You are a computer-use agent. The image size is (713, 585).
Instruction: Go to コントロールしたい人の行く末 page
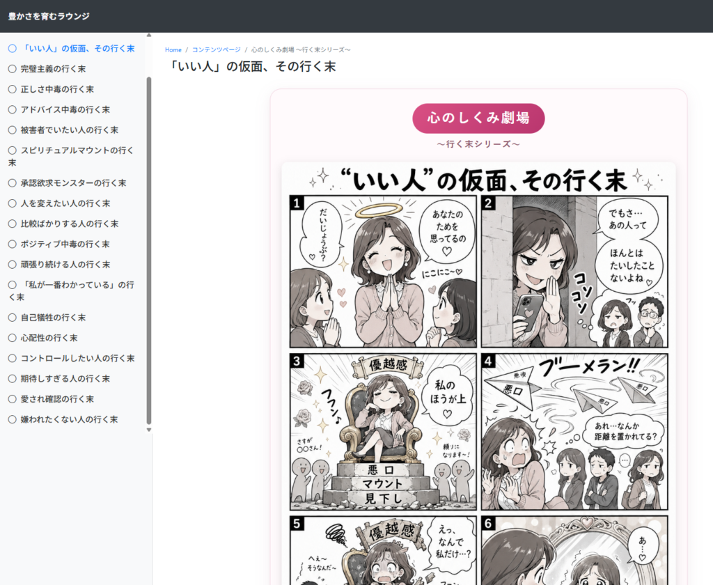pos(78,359)
